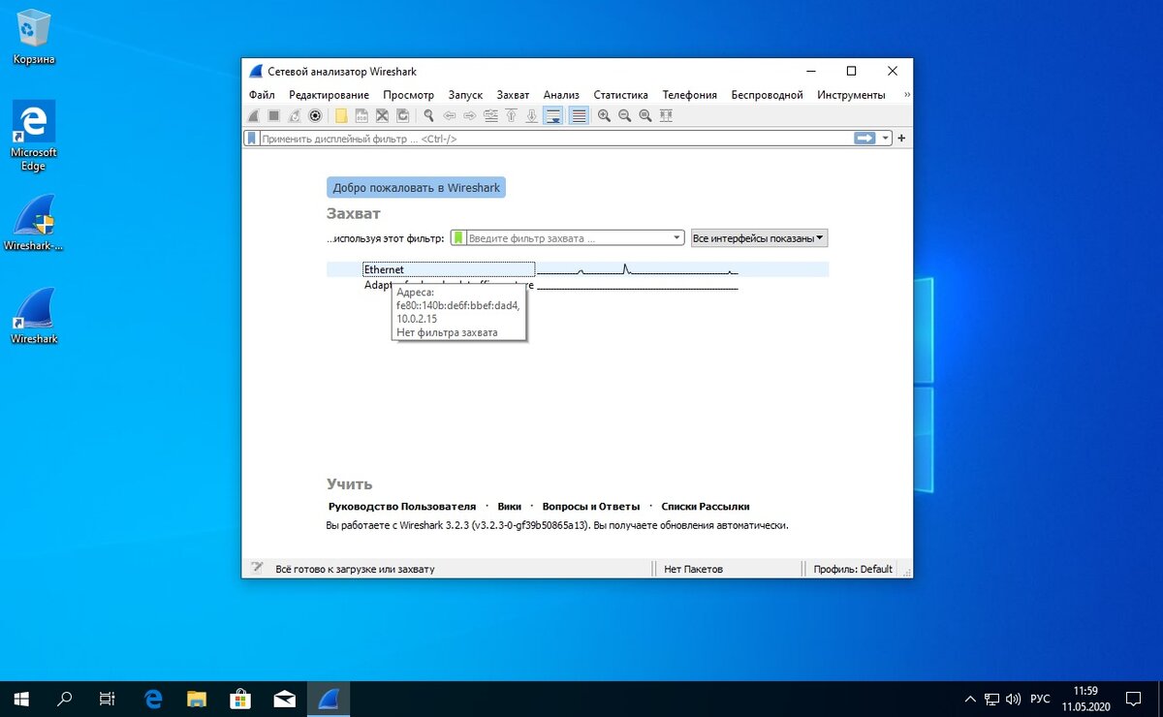The image size is (1163, 717).
Task: Open the Редактирование menu
Action: [329, 95]
